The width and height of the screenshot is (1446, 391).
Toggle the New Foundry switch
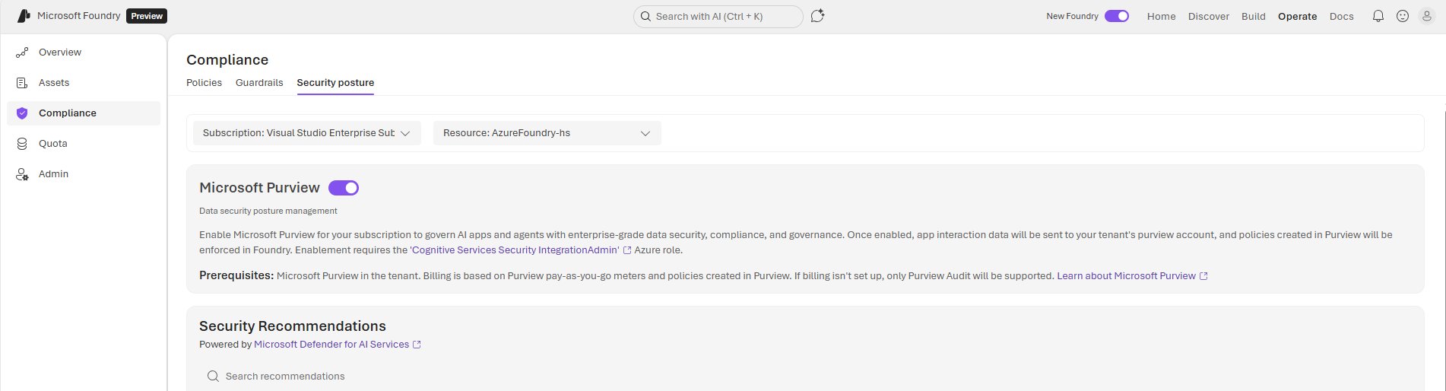[x=1116, y=16]
